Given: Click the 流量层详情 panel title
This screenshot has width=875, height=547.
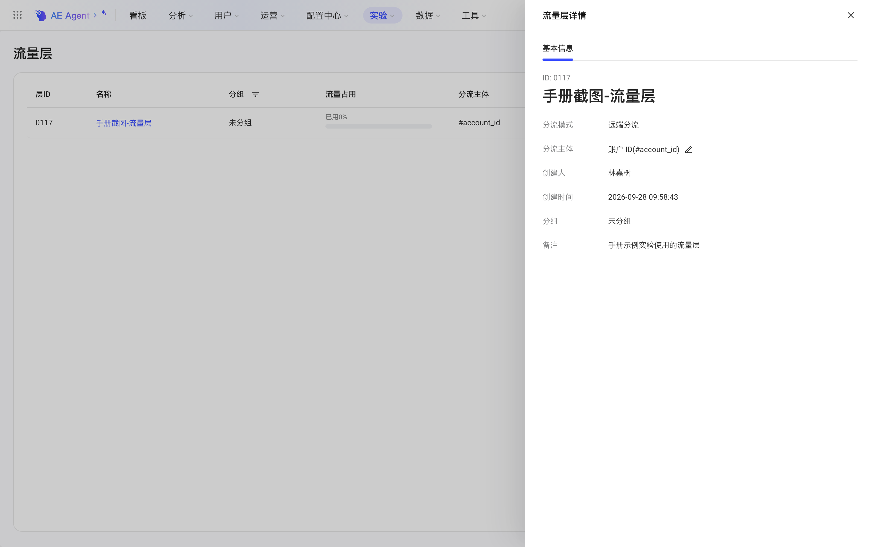Looking at the screenshot, I should click(x=564, y=16).
